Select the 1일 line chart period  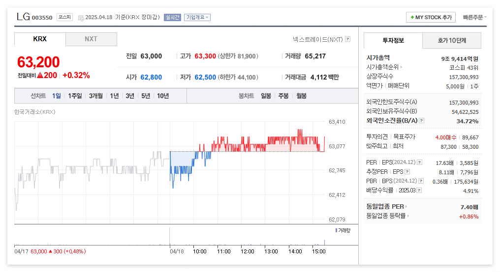[57, 96]
